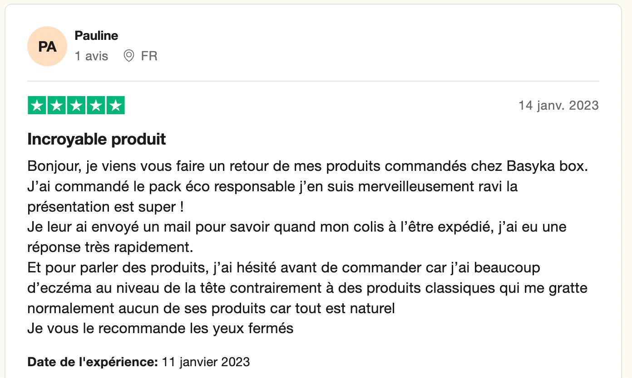Image resolution: width=632 pixels, height=378 pixels.
Task: Click the fifth green rating star
Action: tap(115, 106)
